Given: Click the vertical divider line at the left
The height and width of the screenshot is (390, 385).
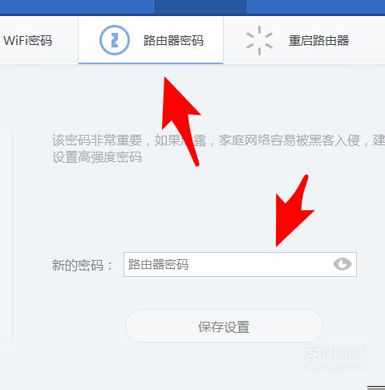Looking at the screenshot, I should 12,236.
